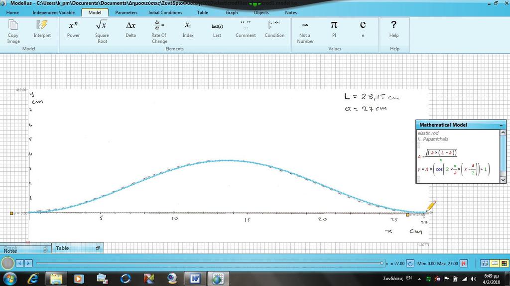Restore the minimized Table window

coord(98,248)
